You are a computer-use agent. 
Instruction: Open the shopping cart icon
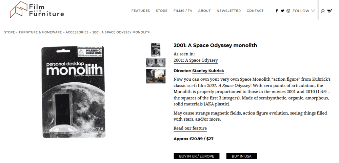click(x=330, y=11)
